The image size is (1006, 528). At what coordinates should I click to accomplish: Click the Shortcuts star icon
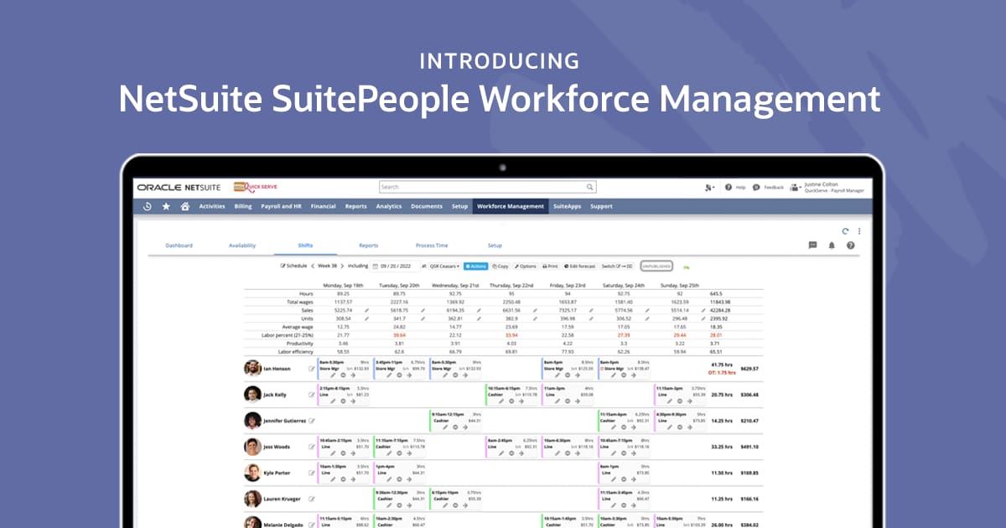click(x=166, y=206)
